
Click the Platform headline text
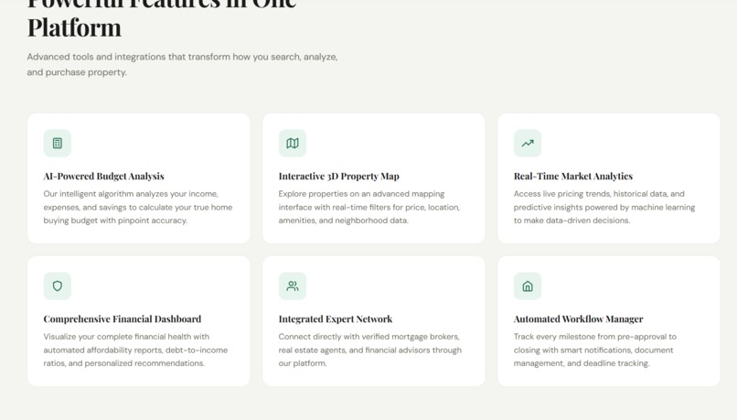click(74, 27)
